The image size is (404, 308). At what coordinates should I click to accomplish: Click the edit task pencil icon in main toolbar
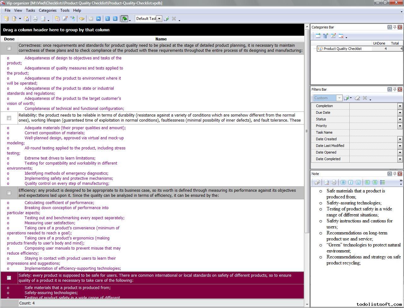click(x=65, y=19)
